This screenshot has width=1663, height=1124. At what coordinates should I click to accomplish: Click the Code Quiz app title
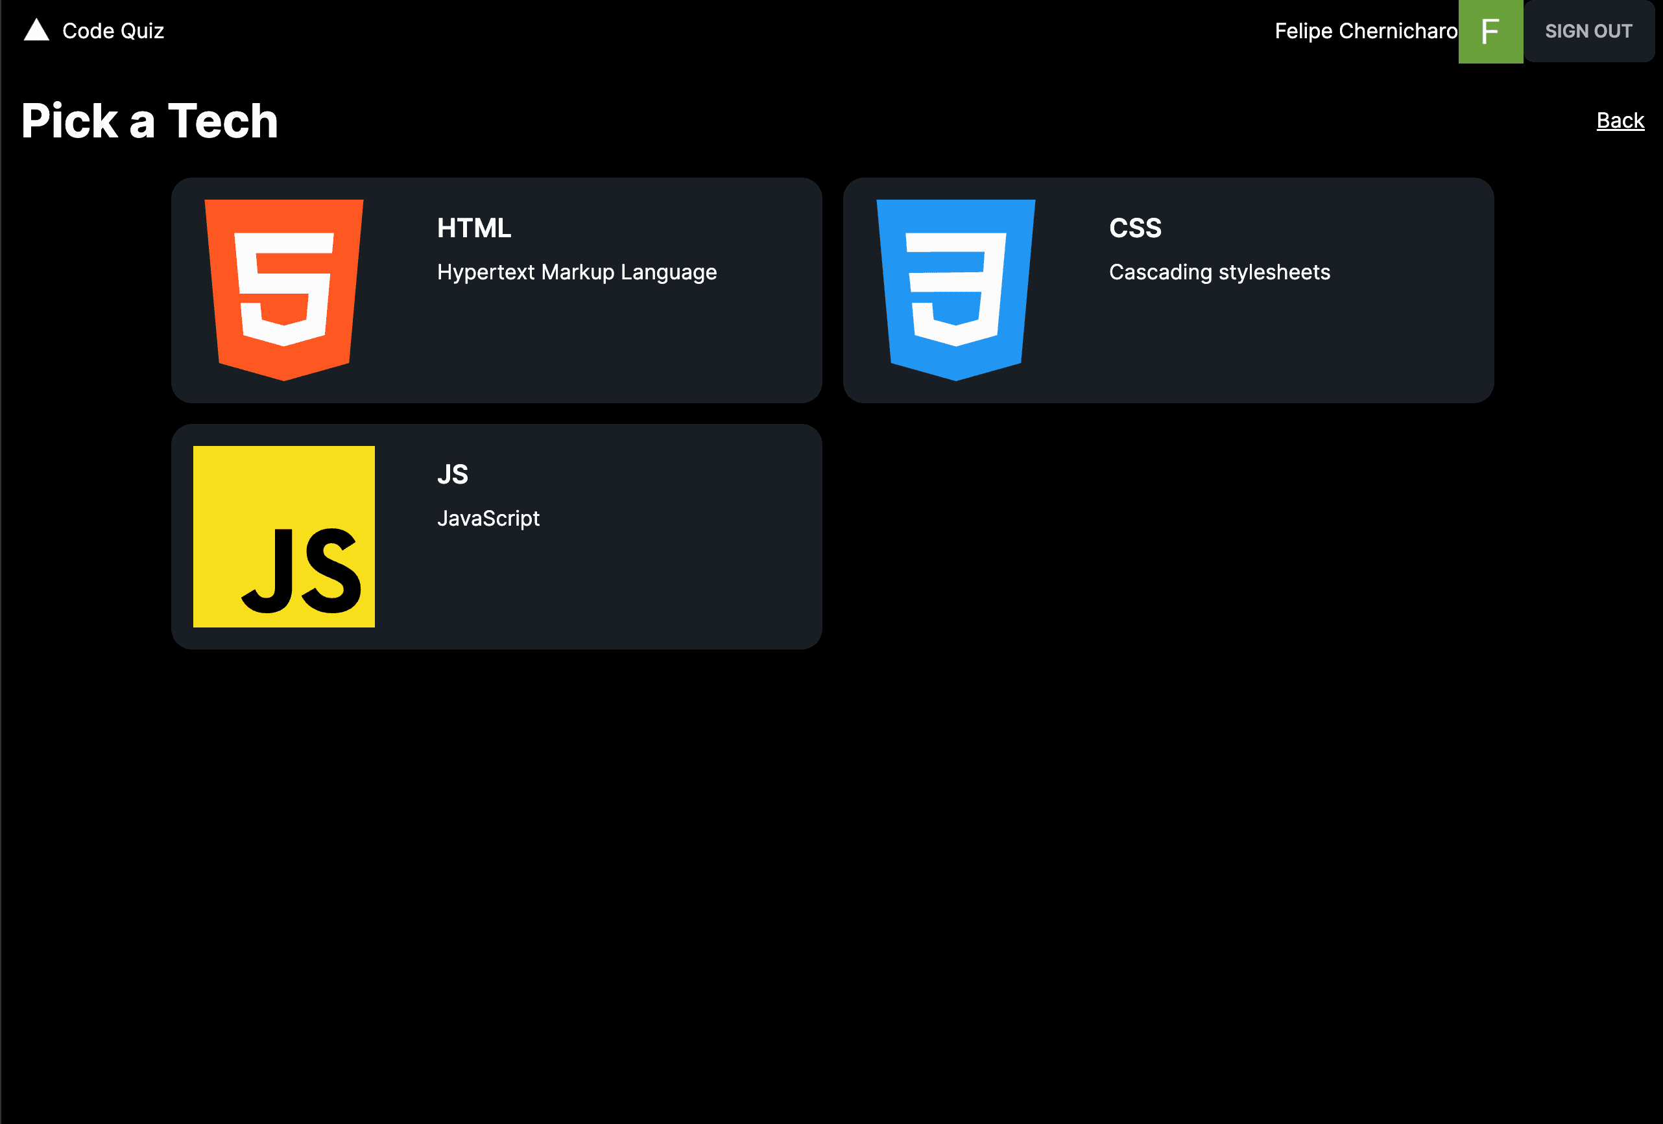click(113, 30)
